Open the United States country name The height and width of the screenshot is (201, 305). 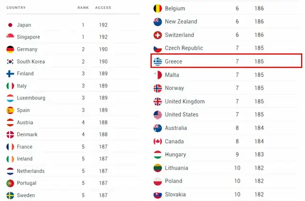182,114
